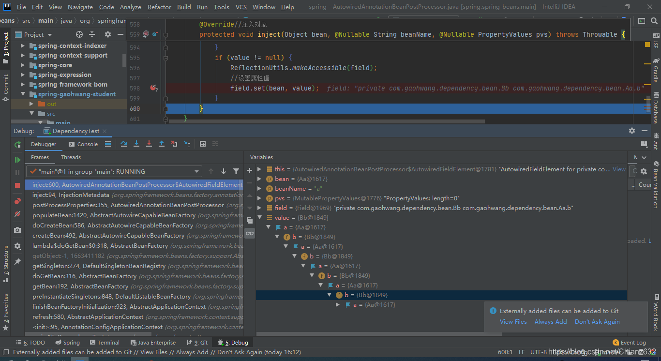This screenshot has height=361, width=661.
Task: Switch to the Threads tab
Action: click(x=71, y=157)
